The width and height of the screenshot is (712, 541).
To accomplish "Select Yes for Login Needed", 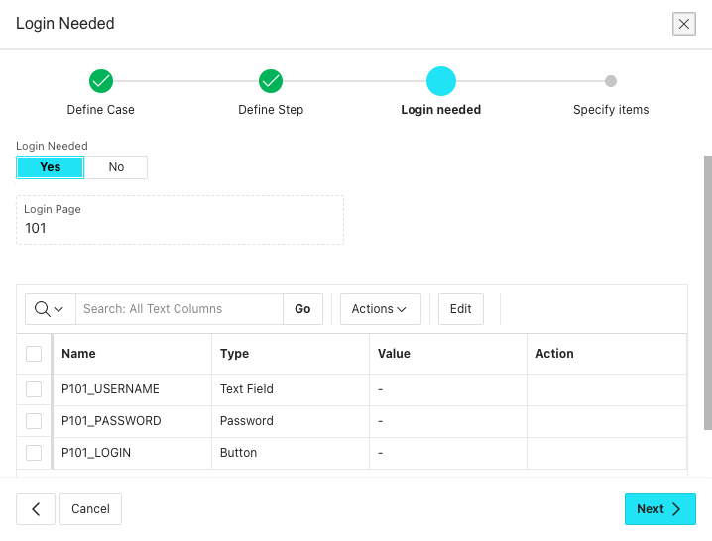I will pyautogui.click(x=50, y=167).
